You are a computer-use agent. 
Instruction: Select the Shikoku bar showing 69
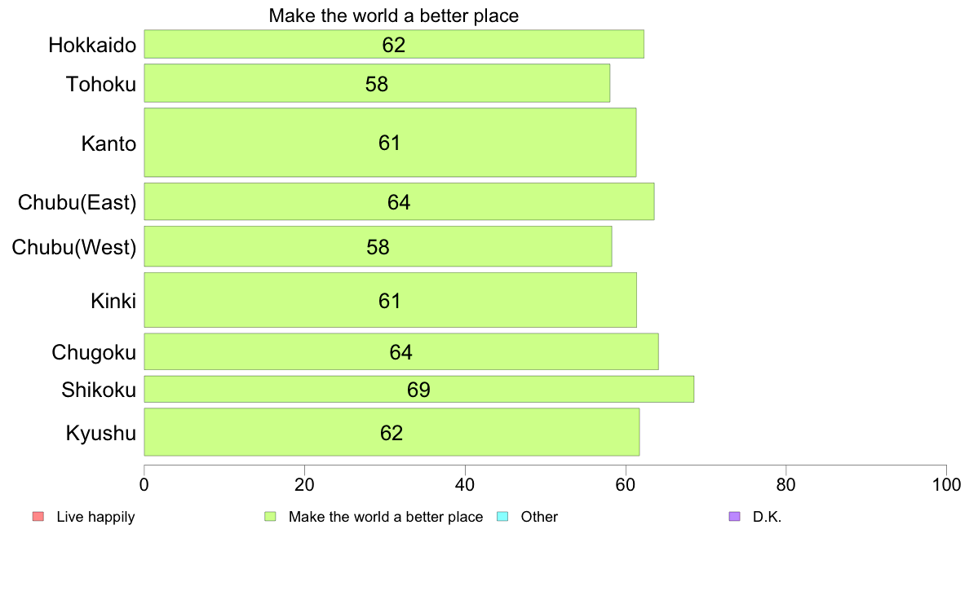tap(419, 390)
